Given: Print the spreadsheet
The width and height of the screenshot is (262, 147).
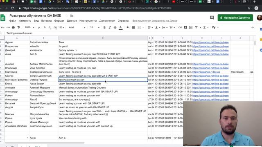Looking at the screenshot, I should tap(14, 27).
